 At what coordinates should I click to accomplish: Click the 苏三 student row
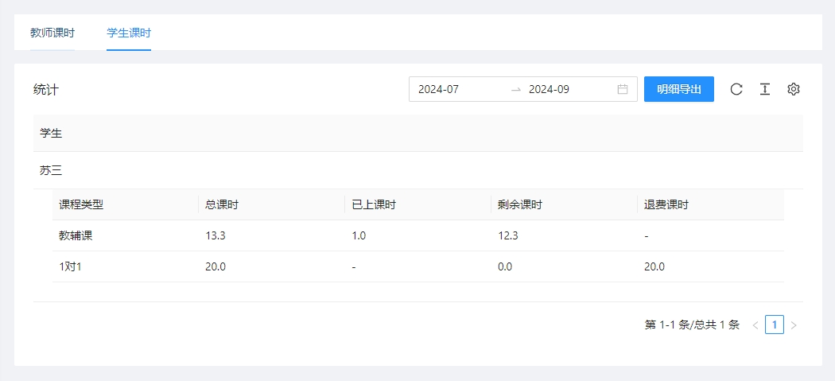(x=51, y=170)
